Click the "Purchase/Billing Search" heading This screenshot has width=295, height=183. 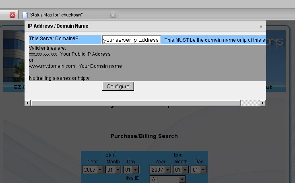(144, 136)
